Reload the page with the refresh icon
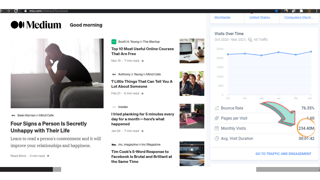This screenshot has height=180, width=320. 16,11
